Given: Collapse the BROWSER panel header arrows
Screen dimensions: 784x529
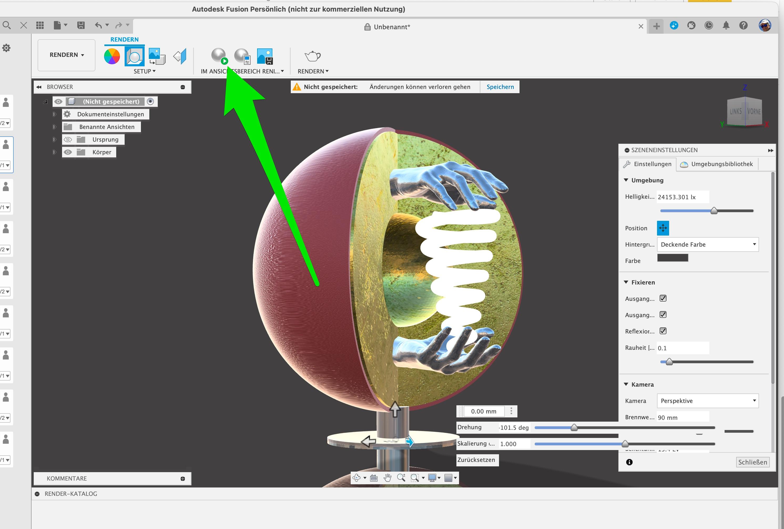Looking at the screenshot, I should point(39,87).
